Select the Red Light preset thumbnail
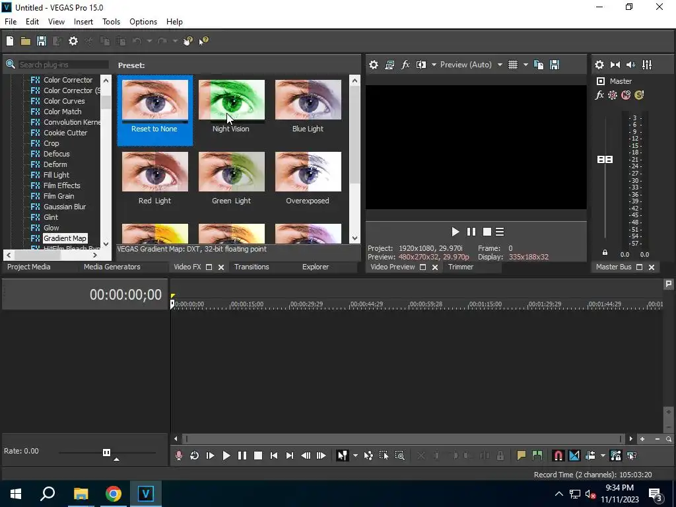The image size is (676, 507). pos(154,172)
